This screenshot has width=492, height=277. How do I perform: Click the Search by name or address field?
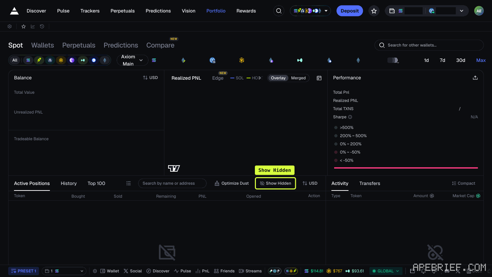(172, 183)
